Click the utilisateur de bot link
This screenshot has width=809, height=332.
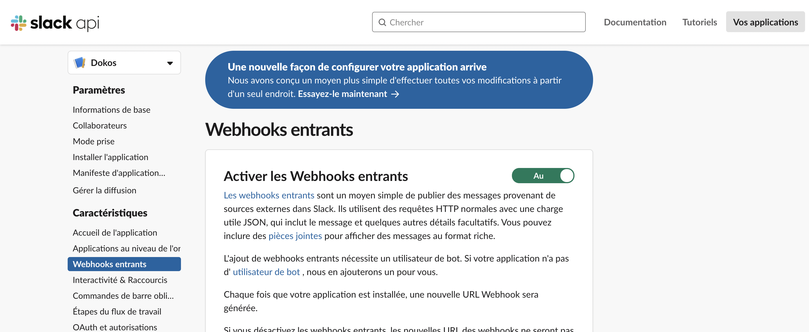pos(266,272)
